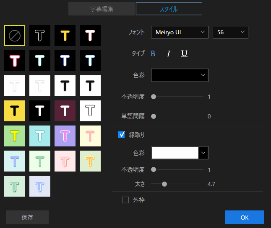
Task: Select white T with light blue glow preset
Action: click(x=90, y=61)
